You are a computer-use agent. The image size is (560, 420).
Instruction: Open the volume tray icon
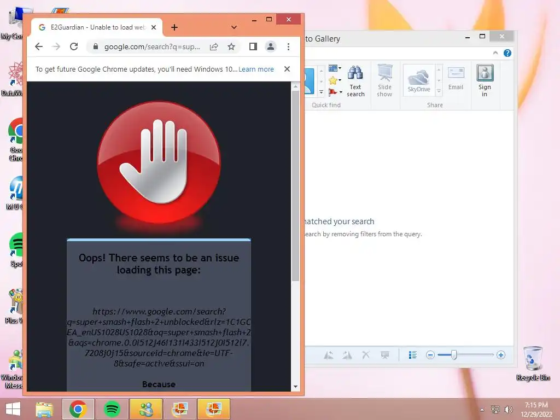click(508, 410)
